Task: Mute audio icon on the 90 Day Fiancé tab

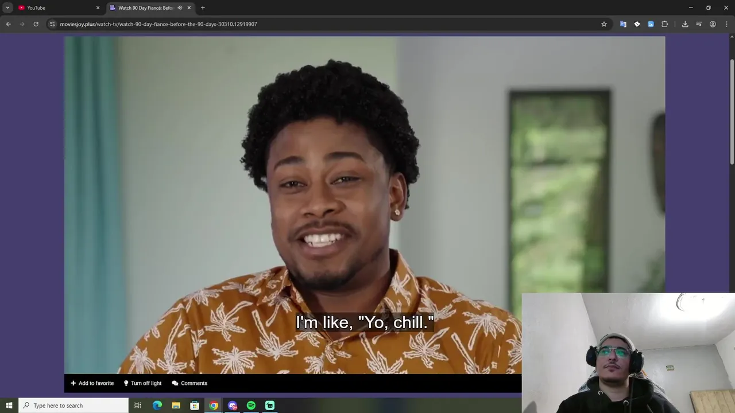Action: tap(180, 7)
